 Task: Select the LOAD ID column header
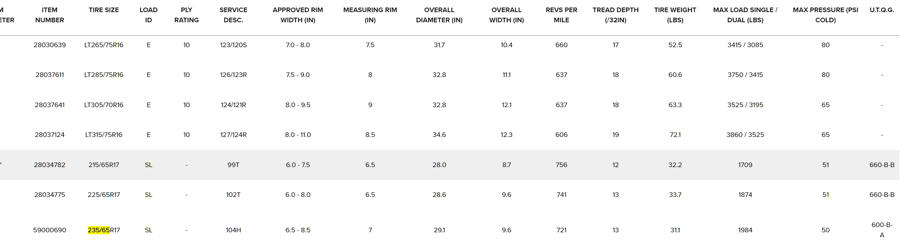(x=148, y=15)
